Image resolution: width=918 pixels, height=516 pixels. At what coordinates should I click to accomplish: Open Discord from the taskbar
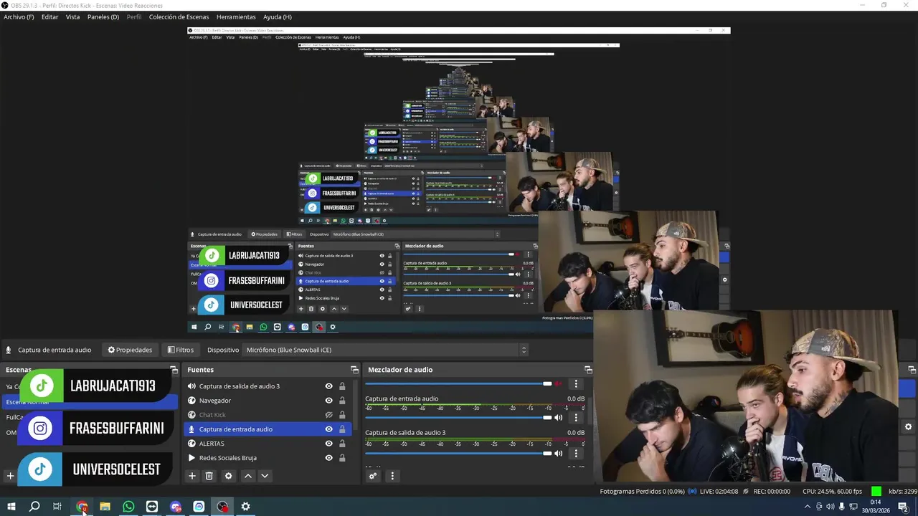(x=176, y=507)
